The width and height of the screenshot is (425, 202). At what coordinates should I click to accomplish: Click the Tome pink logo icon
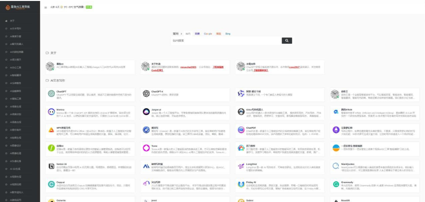(x=146, y=148)
